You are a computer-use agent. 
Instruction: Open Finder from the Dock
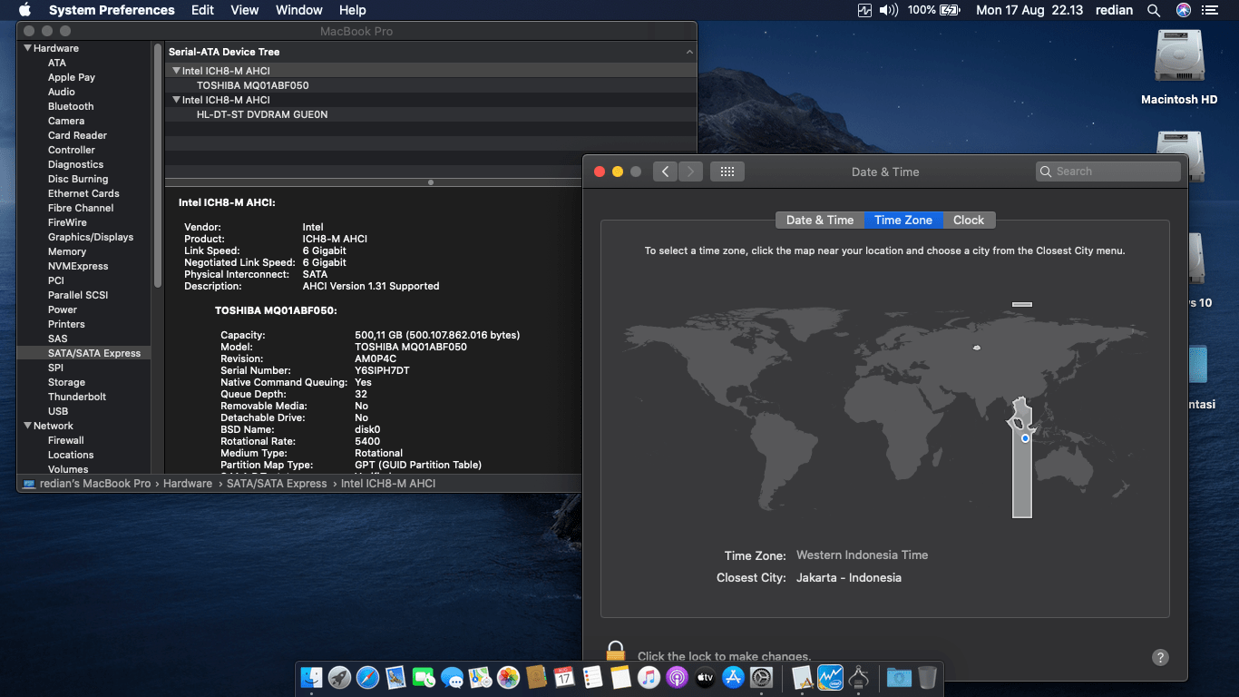tap(312, 677)
